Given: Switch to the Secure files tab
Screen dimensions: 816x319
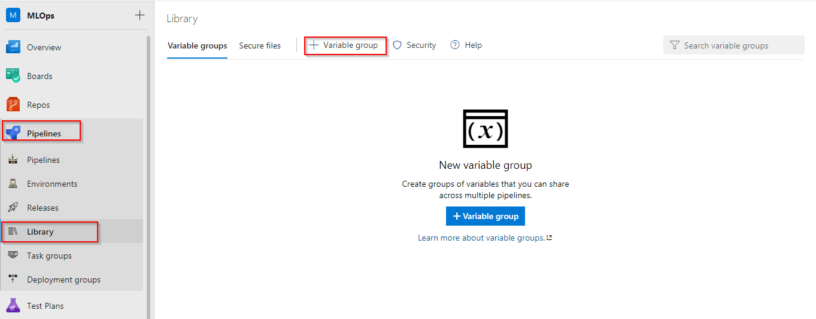Looking at the screenshot, I should click(x=260, y=45).
